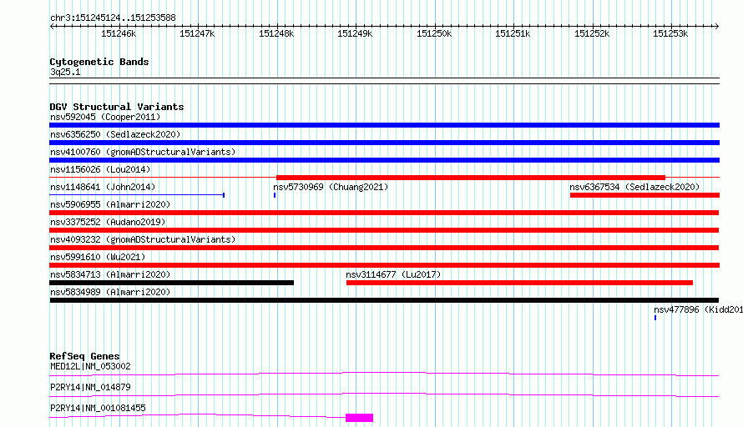Image resolution: width=743 pixels, height=427 pixels.
Task: Click the 151253k ruler tick label
Action: click(x=670, y=33)
